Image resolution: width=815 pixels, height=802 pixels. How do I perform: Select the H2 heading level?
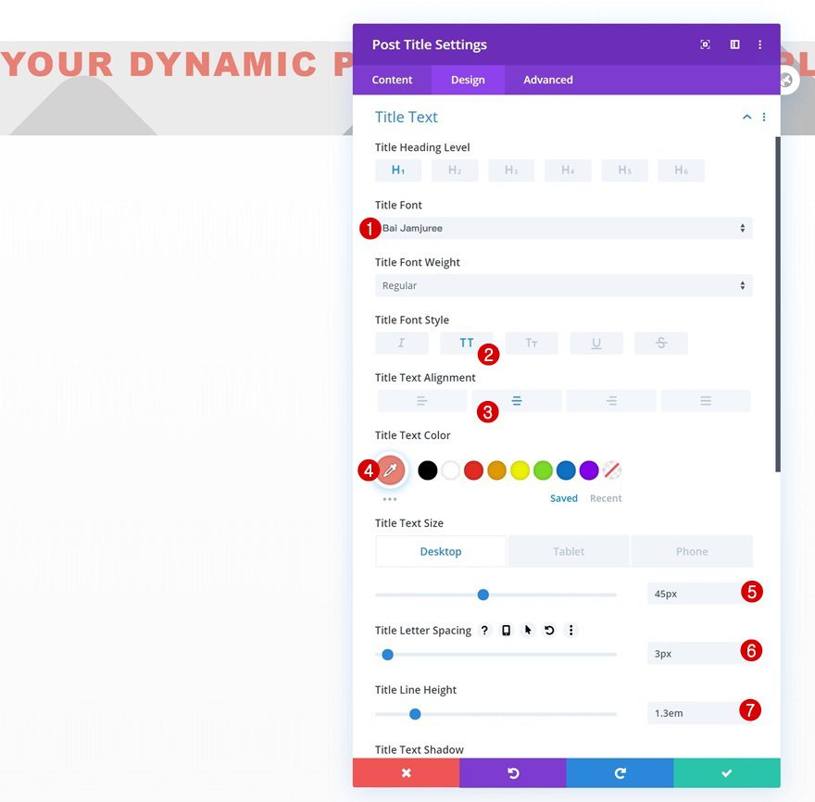click(455, 170)
